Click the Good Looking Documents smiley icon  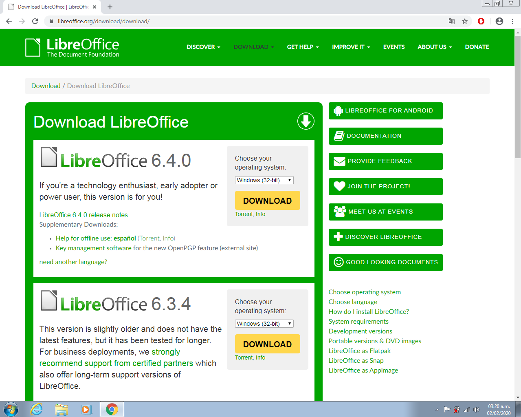(x=339, y=262)
